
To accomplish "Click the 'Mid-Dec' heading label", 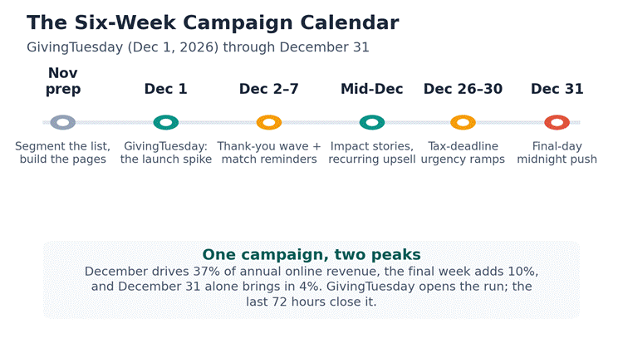I will point(372,89).
